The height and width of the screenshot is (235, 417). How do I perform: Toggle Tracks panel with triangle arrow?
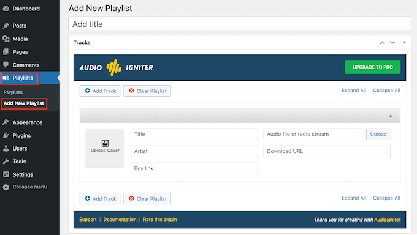pyautogui.click(x=404, y=42)
